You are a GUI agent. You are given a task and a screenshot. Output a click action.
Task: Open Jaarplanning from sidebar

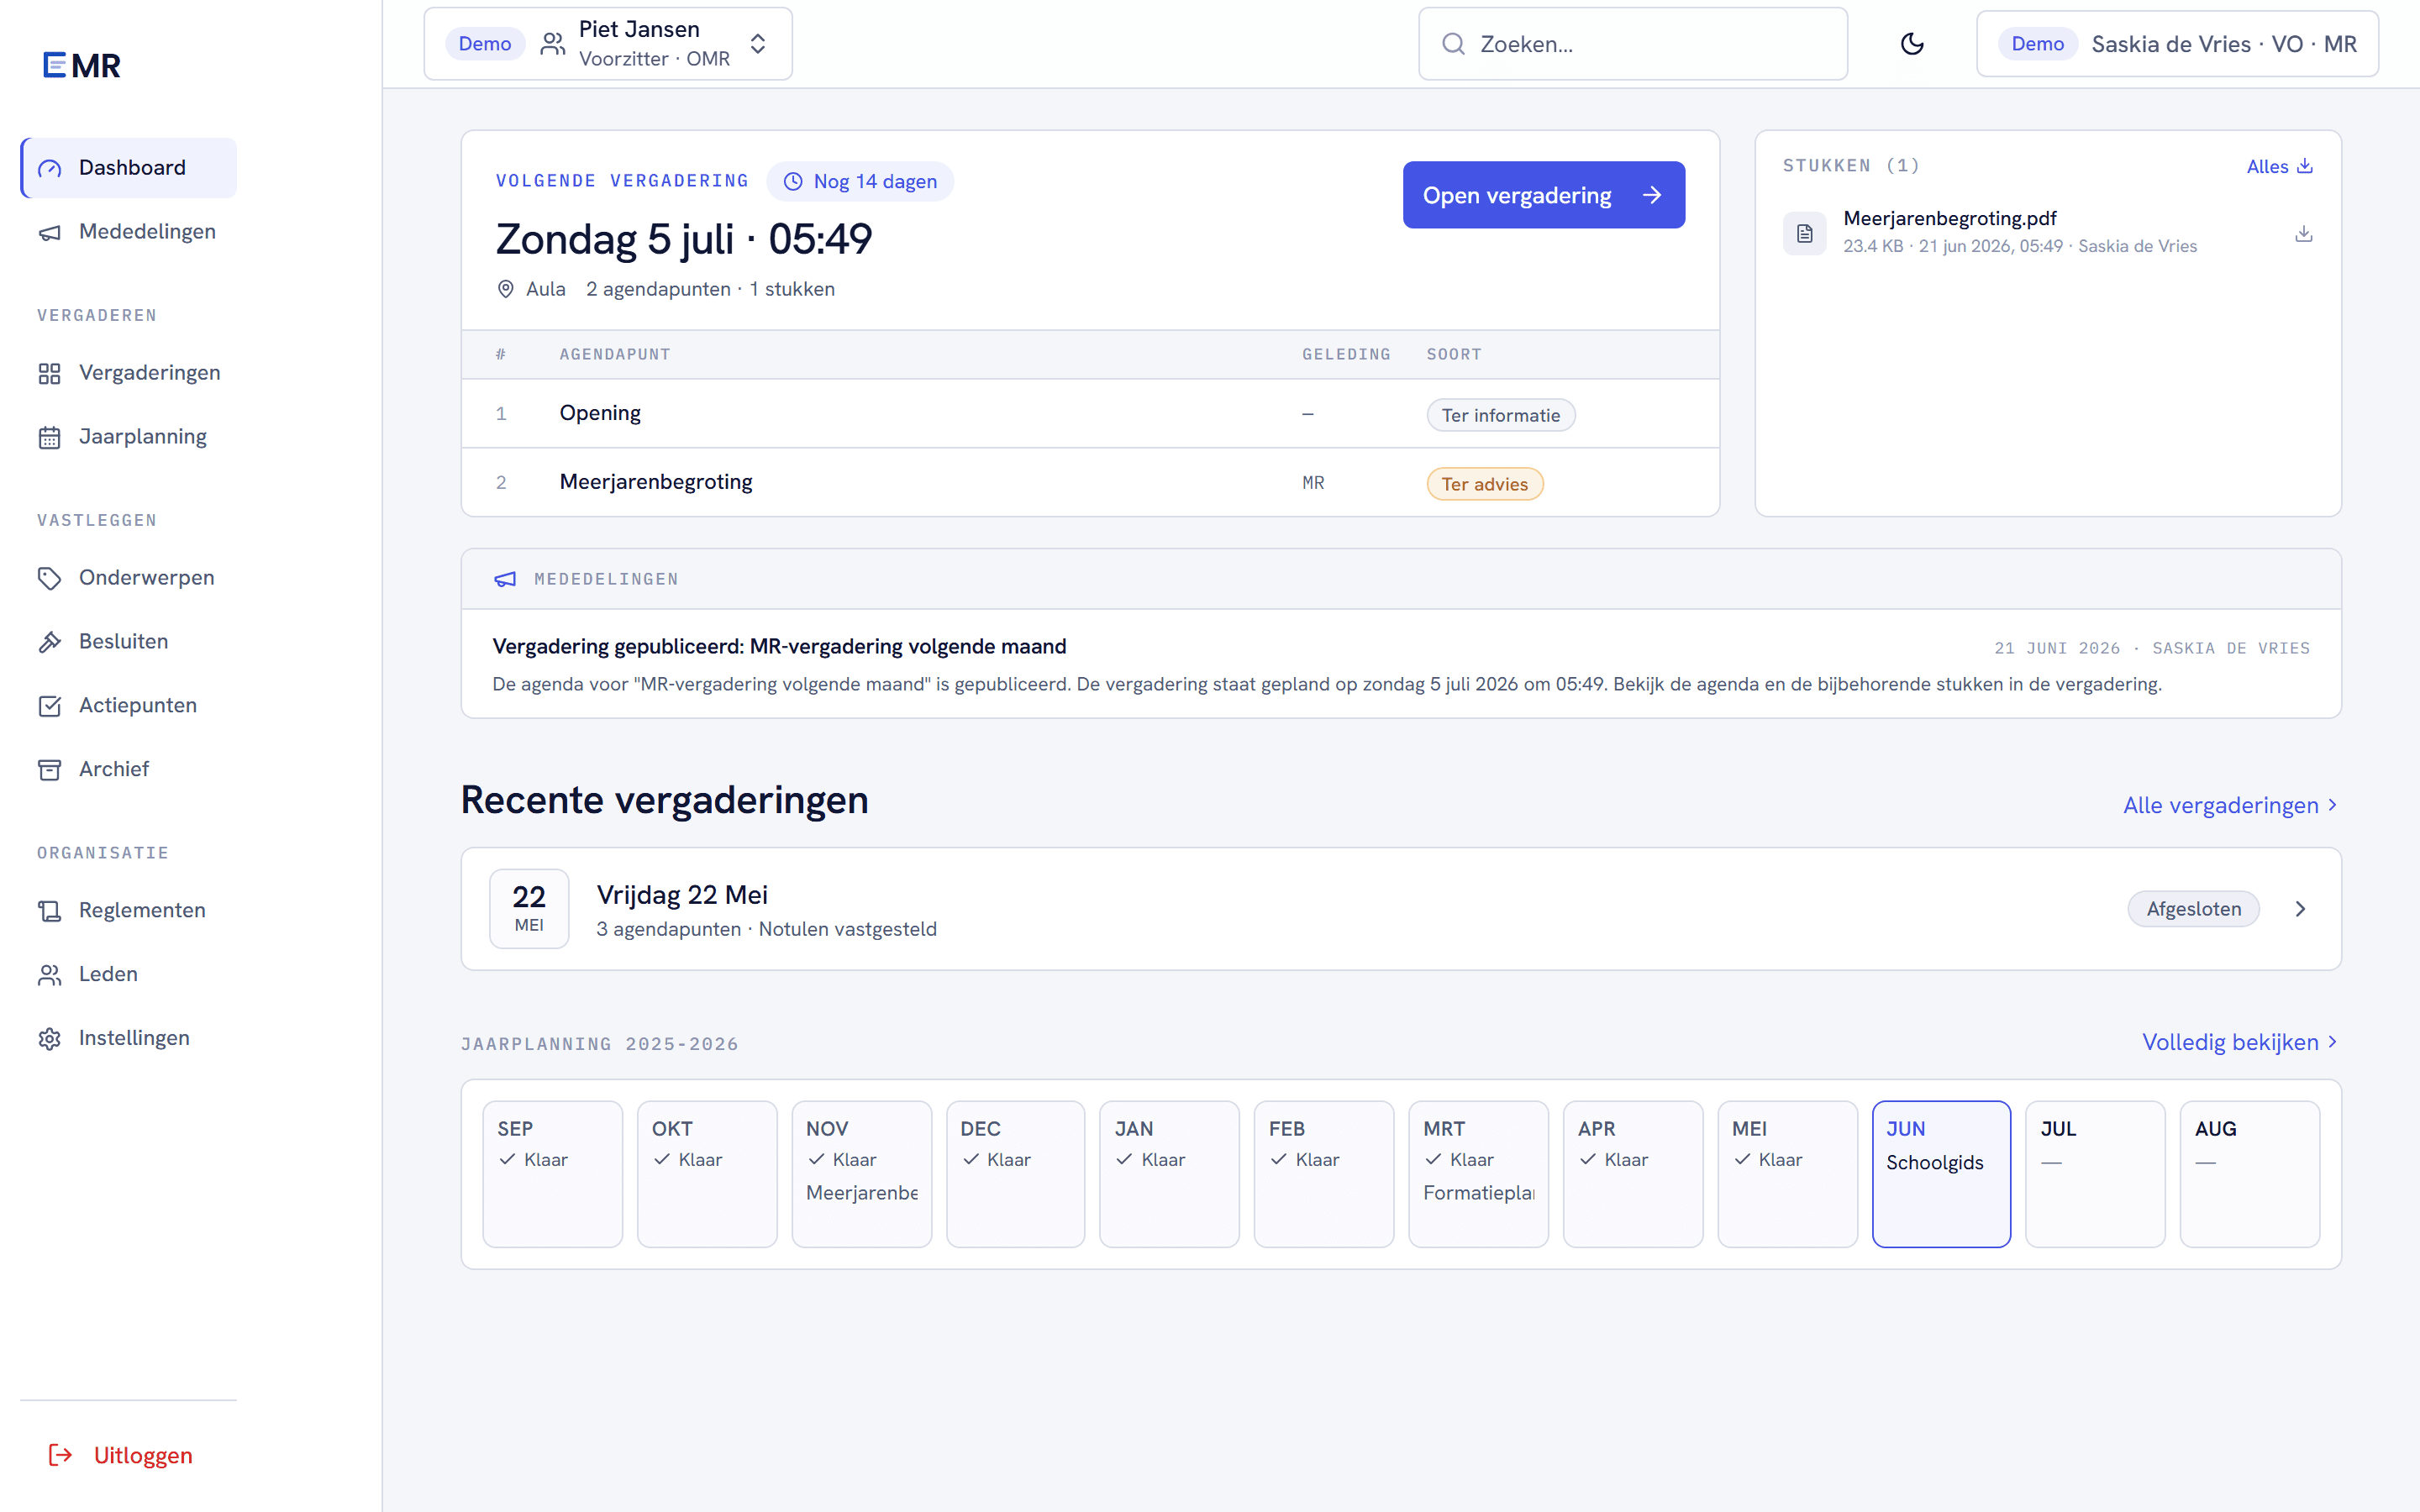click(x=129, y=437)
